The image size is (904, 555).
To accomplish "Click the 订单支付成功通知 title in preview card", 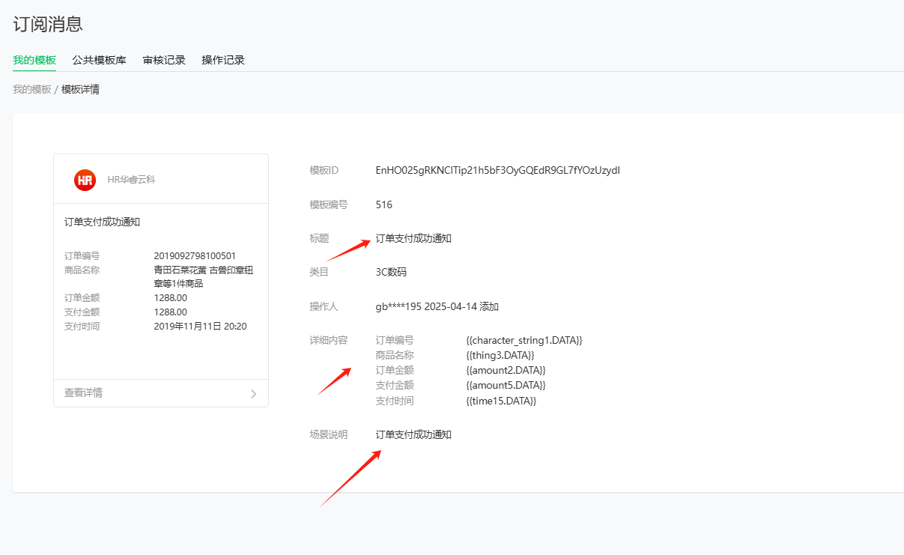I will 102,222.
